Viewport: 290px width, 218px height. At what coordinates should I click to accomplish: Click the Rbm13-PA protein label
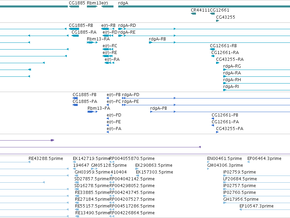pos(99,108)
